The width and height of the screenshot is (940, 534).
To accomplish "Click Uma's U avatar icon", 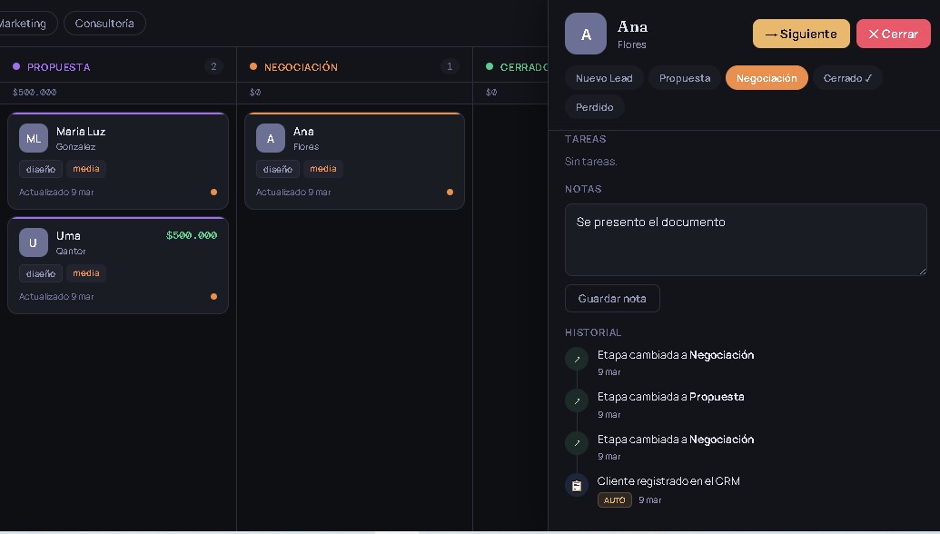I will click(x=34, y=242).
